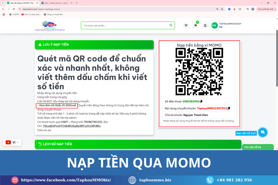
Task: Click the search magnifier icon in product search
Action: pyautogui.click(x=171, y=25)
